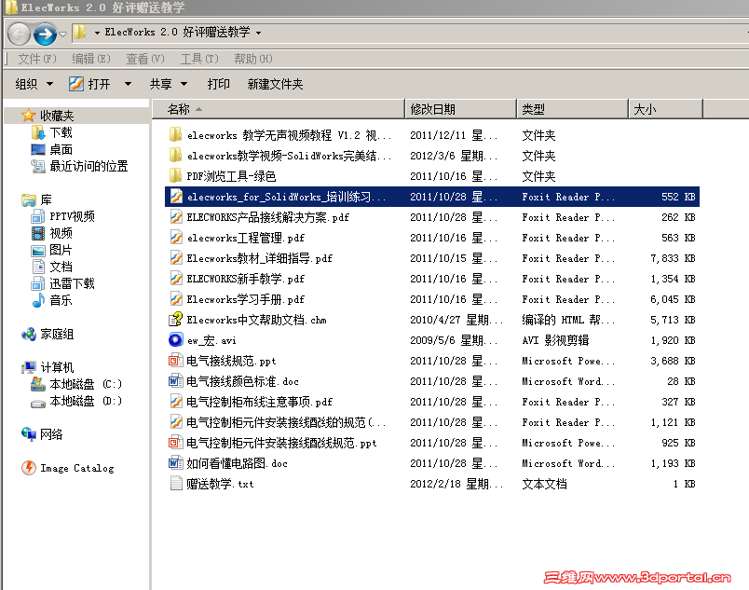The width and height of the screenshot is (749, 590).
Task: Sort by the 名称 column header
Action: pyautogui.click(x=279, y=109)
